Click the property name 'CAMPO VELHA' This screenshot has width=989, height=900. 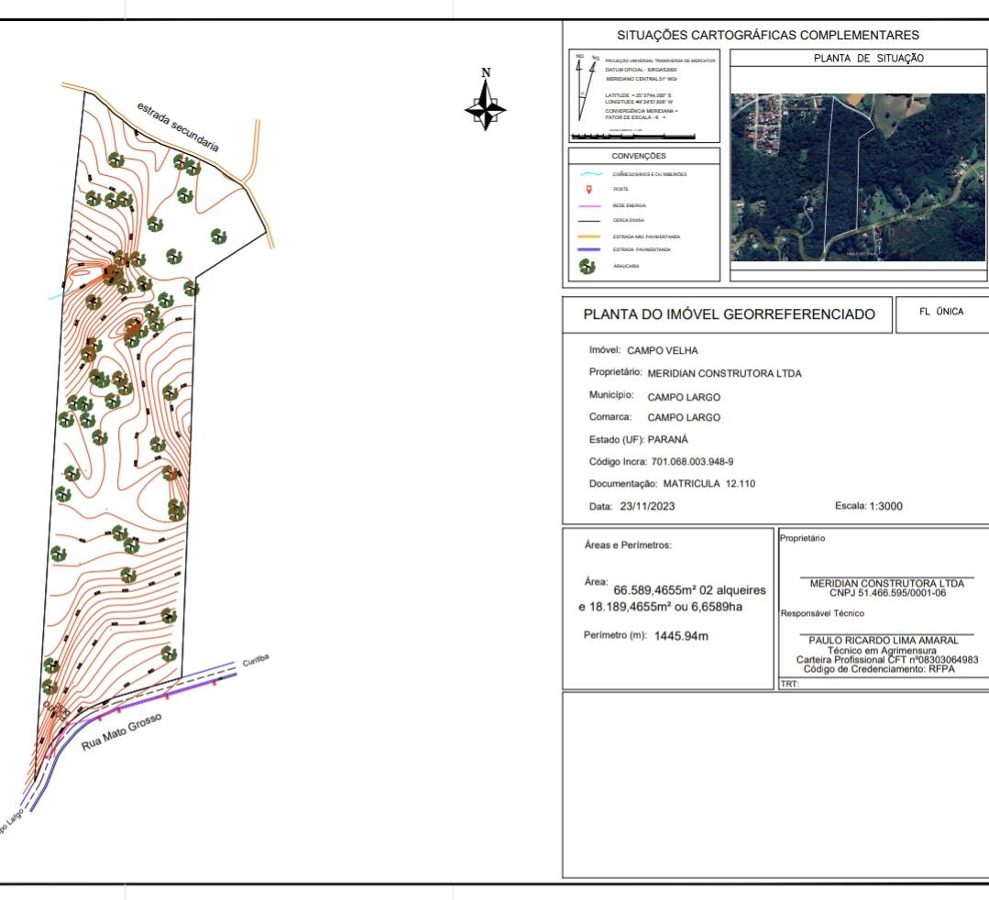point(663,351)
